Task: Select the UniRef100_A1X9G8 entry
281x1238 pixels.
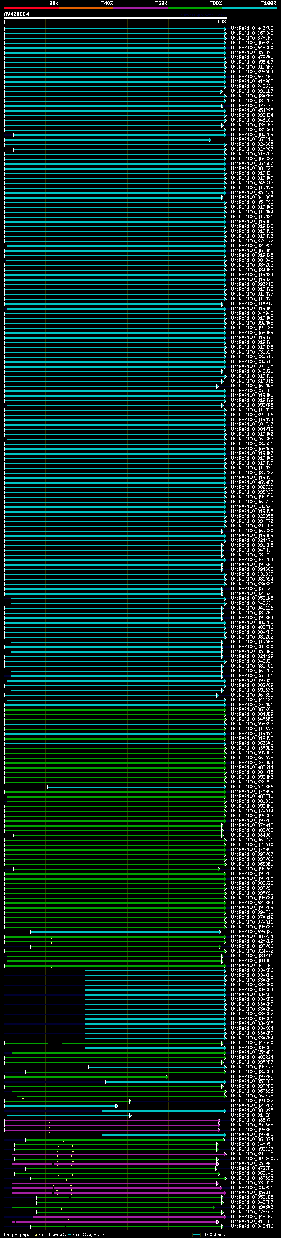Action: click(x=252, y=81)
